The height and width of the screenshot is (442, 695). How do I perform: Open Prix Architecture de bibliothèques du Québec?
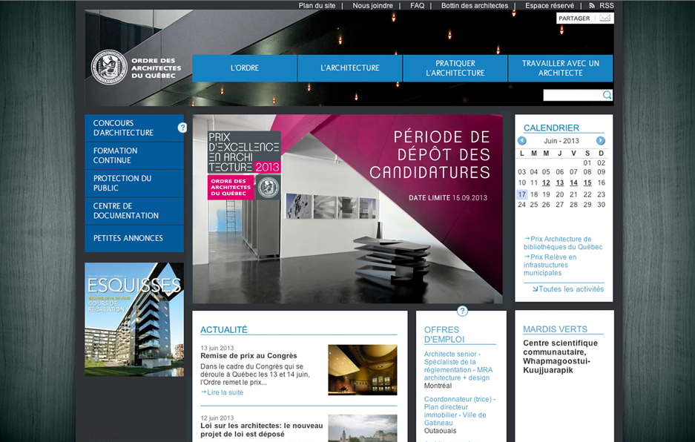coord(564,243)
